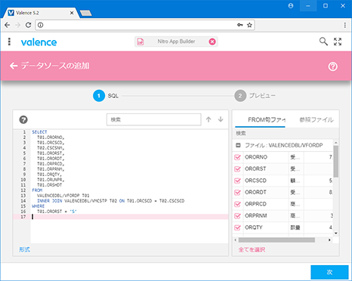
Task: Go back with the データソースの追加 arrow
Action: tap(14, 66)
